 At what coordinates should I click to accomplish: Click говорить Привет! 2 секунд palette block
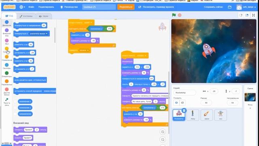click(x=30, y=130)
